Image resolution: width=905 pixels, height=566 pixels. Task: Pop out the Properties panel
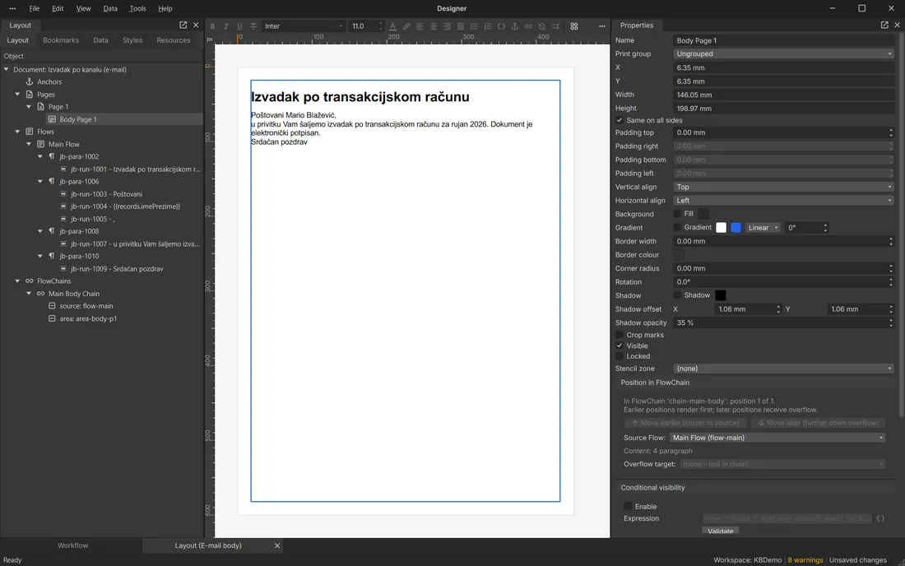(x=884, y=25)
